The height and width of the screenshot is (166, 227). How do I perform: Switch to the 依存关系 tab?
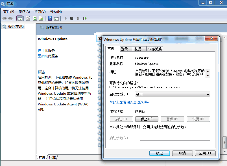(x=155, y=49)
